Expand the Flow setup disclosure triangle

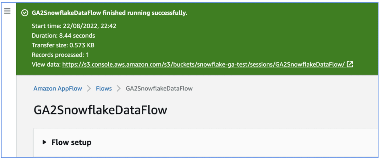pyautogui.click(x=44, y=143)
